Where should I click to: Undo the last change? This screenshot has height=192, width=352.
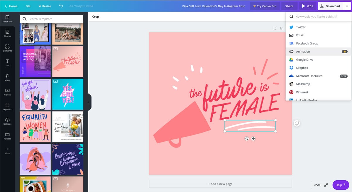click(x=61, y=6)
